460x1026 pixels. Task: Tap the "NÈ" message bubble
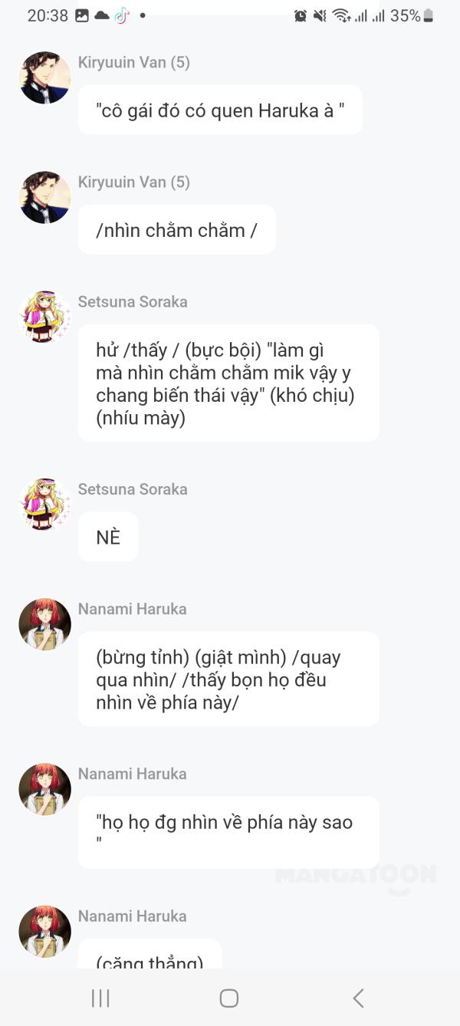click(108, 537)
